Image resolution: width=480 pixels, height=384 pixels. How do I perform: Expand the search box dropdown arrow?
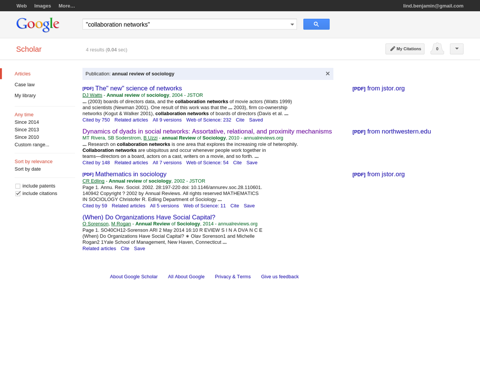point(292,24)
